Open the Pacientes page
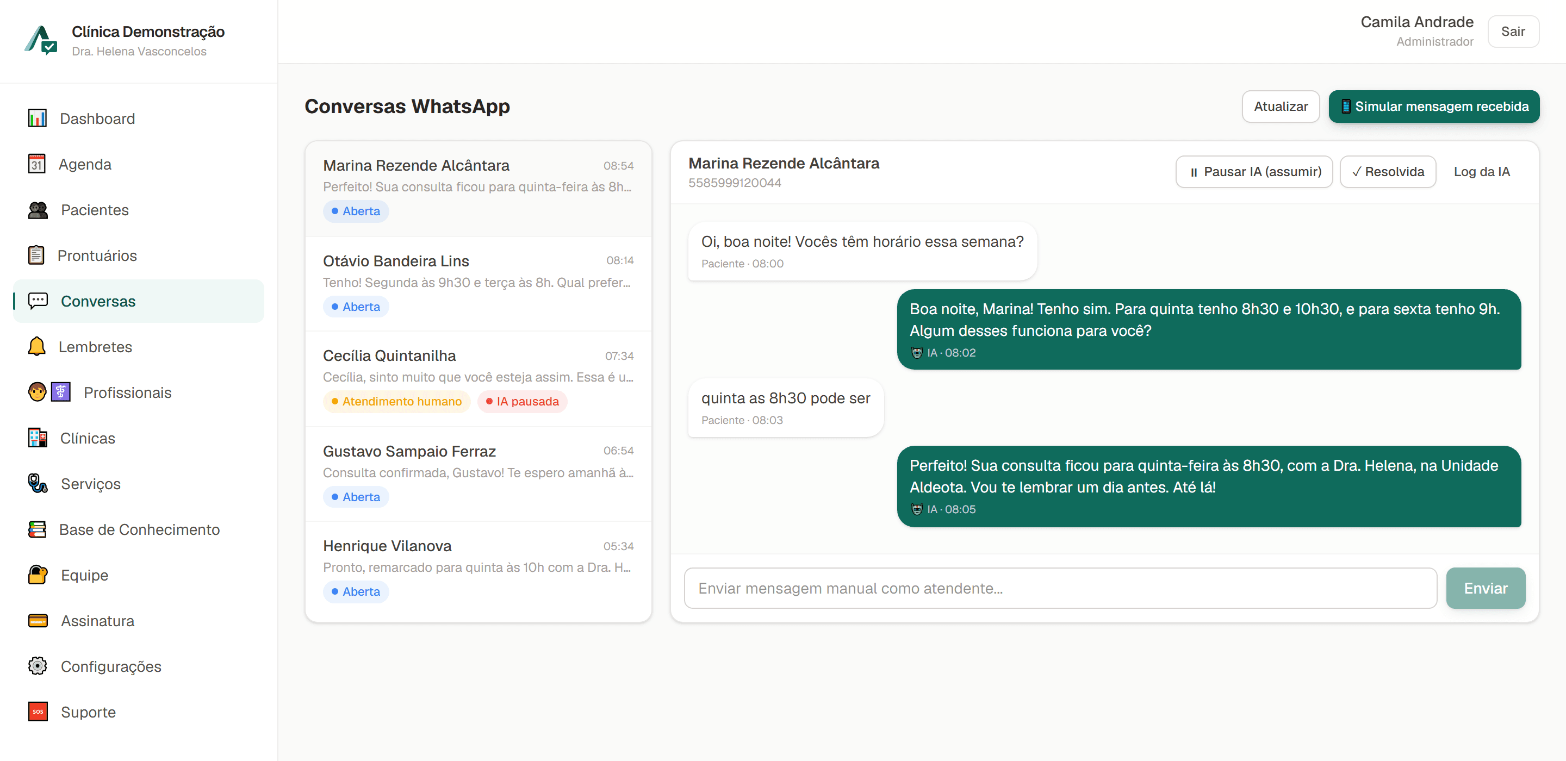This screenshot has height=761, width=1566. [139, 210]
